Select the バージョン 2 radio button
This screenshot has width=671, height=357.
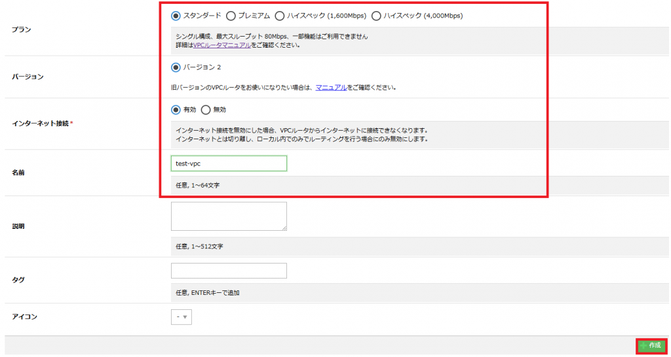click(x=176, y=67)
